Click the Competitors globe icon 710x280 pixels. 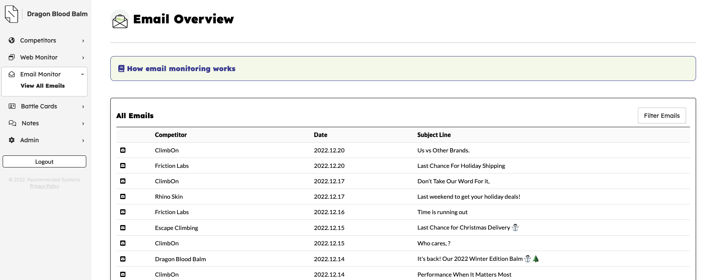click(12, 40)
